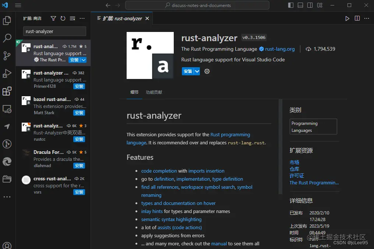Open the Git Graph activity bar icon

[x=7, y=144]
